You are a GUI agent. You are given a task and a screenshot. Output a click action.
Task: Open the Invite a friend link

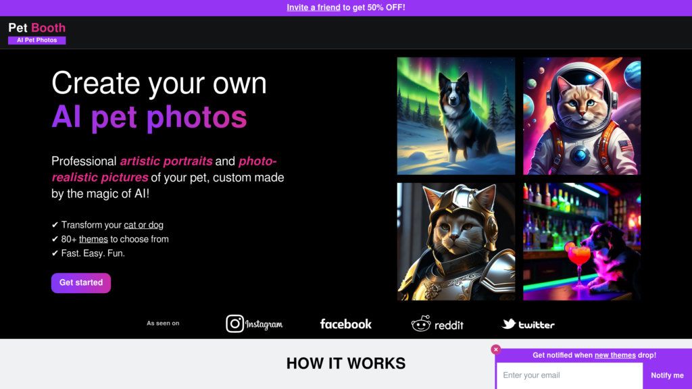point(314,7)
